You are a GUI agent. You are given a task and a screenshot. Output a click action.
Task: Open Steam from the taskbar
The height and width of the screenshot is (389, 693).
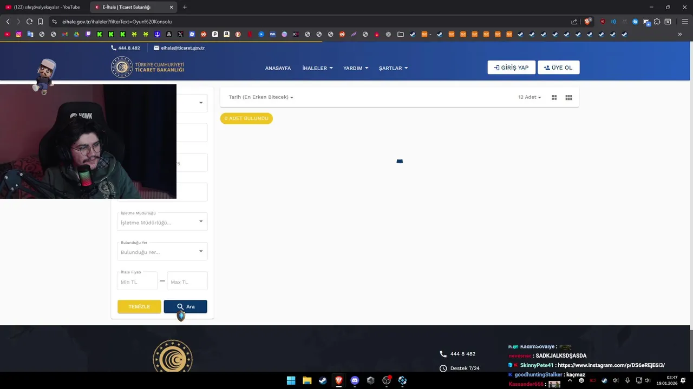[323, 380]
